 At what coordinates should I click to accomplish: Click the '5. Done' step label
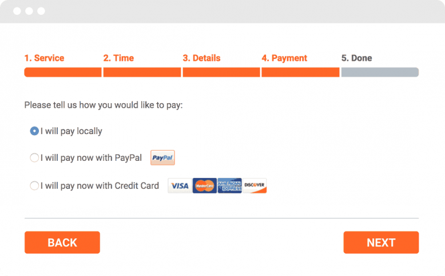(357, 58)
